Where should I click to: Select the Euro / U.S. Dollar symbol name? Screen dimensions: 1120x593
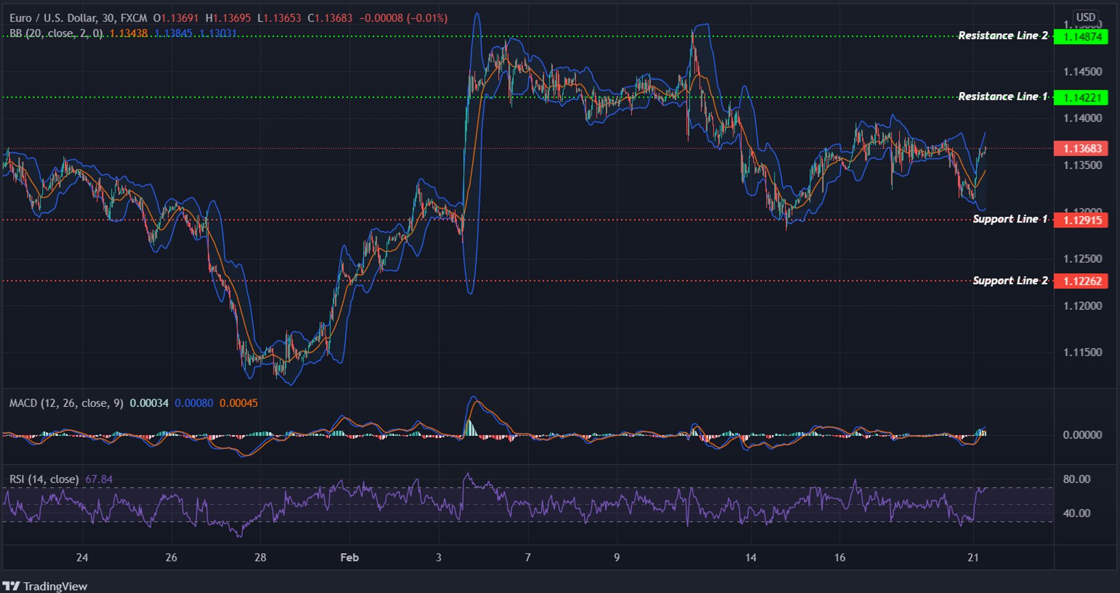54,18
